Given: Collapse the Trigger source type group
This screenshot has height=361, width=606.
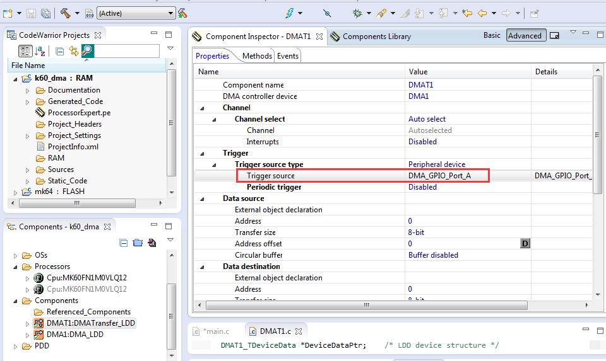Looking at the screenshot, I should point(214,165).
